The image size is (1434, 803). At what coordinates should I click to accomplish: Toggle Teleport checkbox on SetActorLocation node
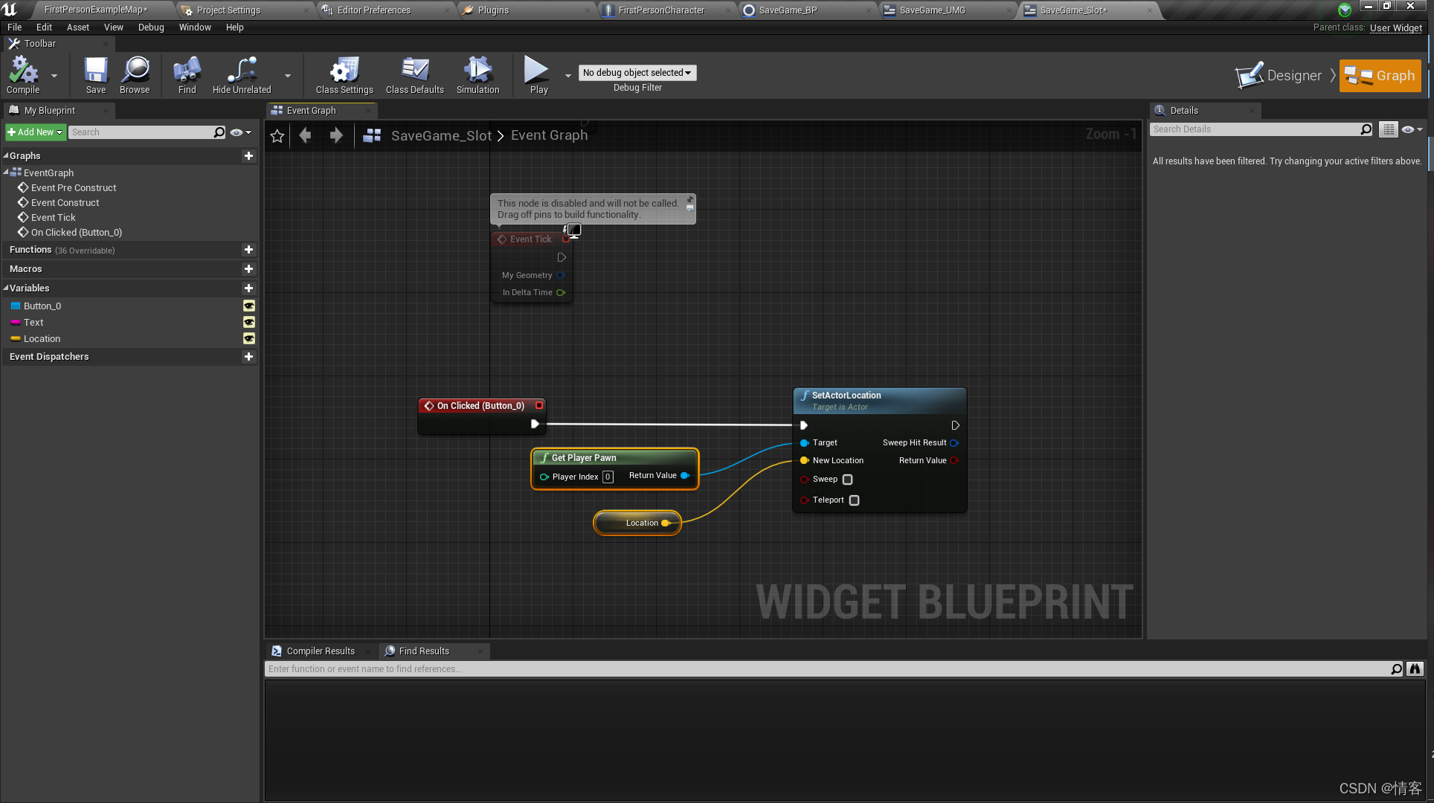click(x=853, y=500)
